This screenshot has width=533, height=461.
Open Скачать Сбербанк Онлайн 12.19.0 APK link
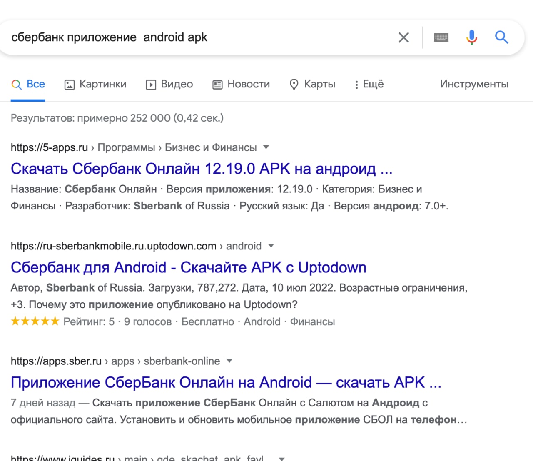pos(202,169)
